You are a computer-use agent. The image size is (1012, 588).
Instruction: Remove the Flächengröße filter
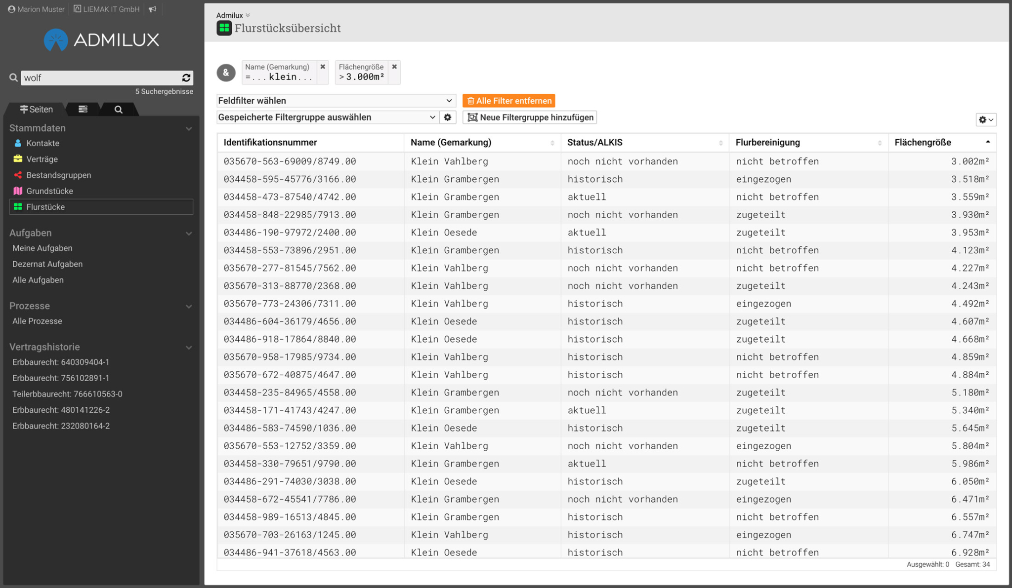(x=394, y=67)
